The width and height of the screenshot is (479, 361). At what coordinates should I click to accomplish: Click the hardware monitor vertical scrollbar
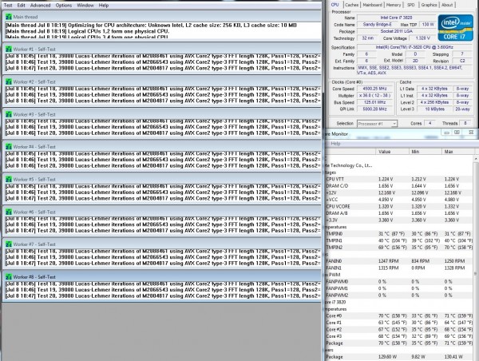[476, 258]
